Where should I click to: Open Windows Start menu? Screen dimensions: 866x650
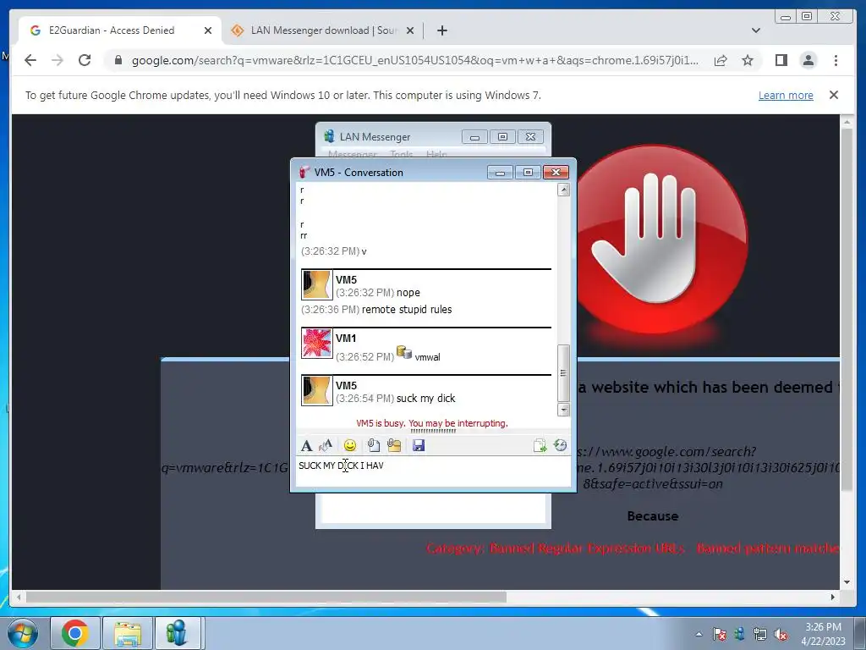point(21,633)
